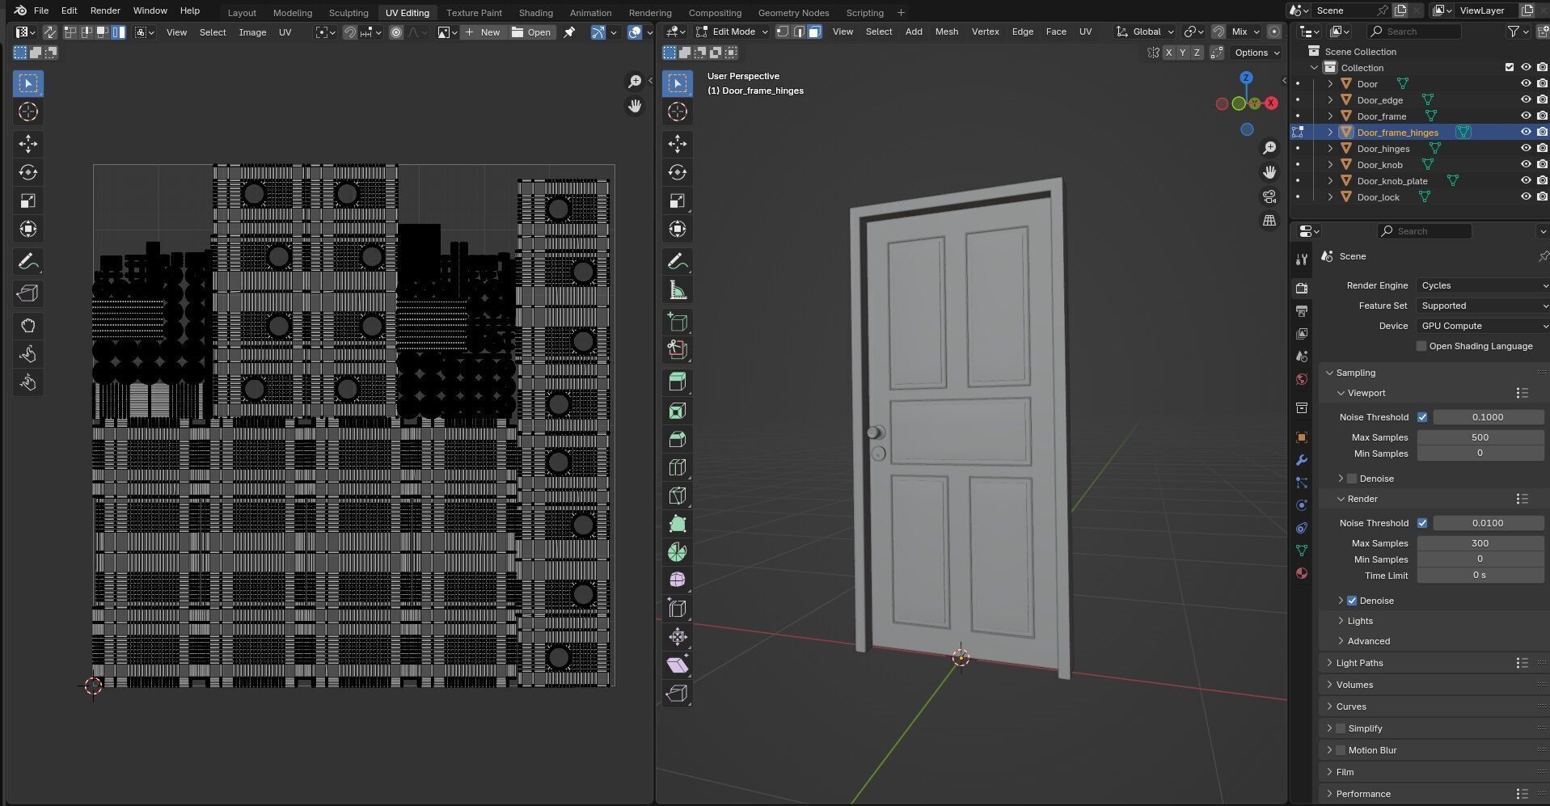Click the outliner Search field

1413,32
